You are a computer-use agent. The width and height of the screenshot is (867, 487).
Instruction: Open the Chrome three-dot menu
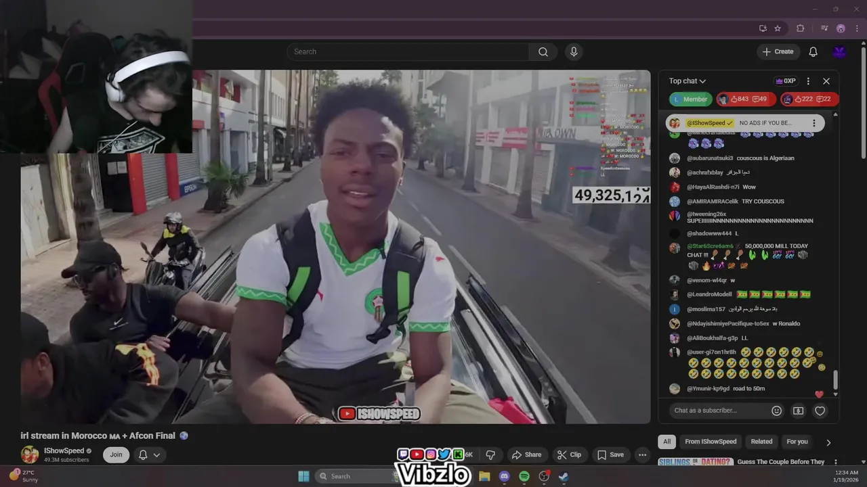click(x=857, y=28)
